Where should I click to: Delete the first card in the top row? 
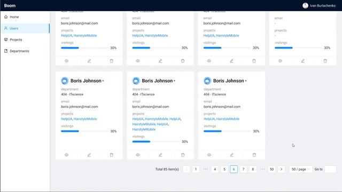pos(112,61)
